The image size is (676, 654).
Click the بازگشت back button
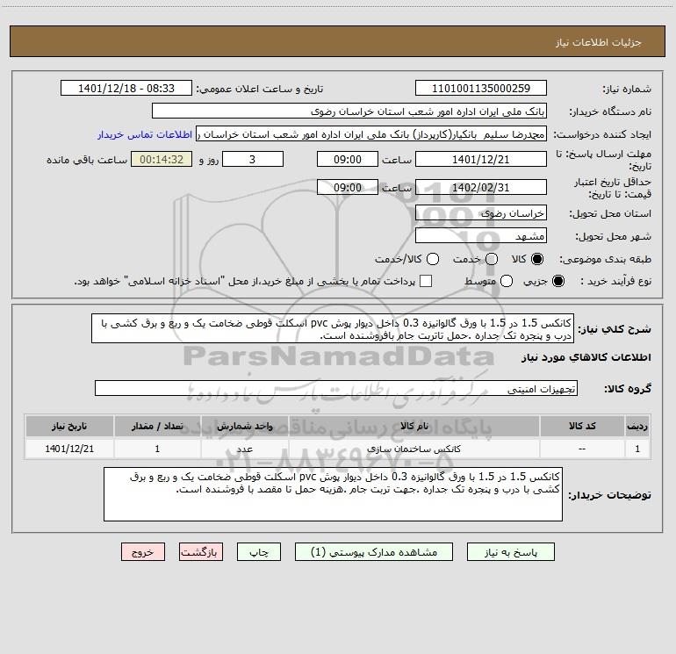tap(201, 552)
